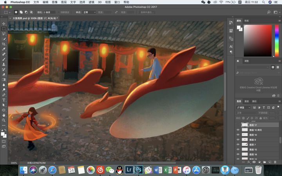
Task: Select the Lasso tool
Action: [x=4, y=34]
